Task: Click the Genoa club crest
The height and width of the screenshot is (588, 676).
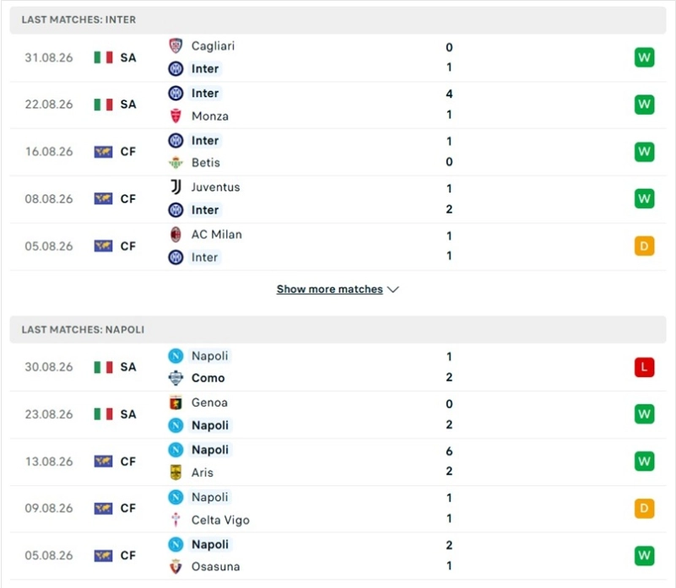Action: (x=176, y=402)
